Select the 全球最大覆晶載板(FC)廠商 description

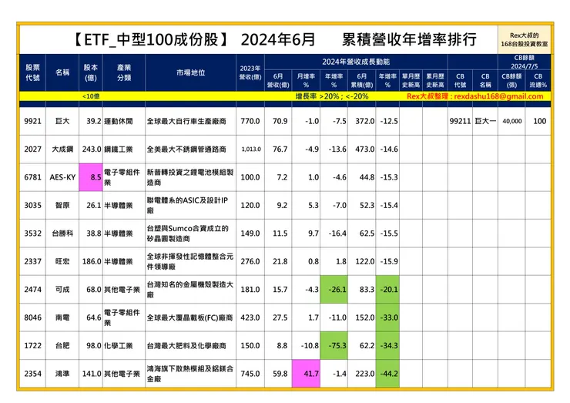pos(189,317)
